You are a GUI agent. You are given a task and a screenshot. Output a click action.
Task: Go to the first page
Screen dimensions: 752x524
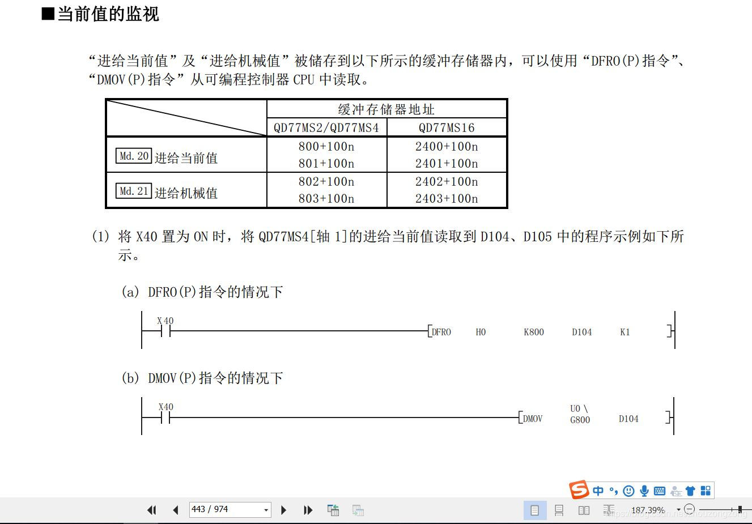point(151,510)
